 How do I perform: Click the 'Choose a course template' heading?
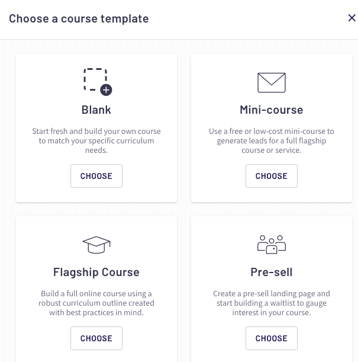click(x=79, y=18)
